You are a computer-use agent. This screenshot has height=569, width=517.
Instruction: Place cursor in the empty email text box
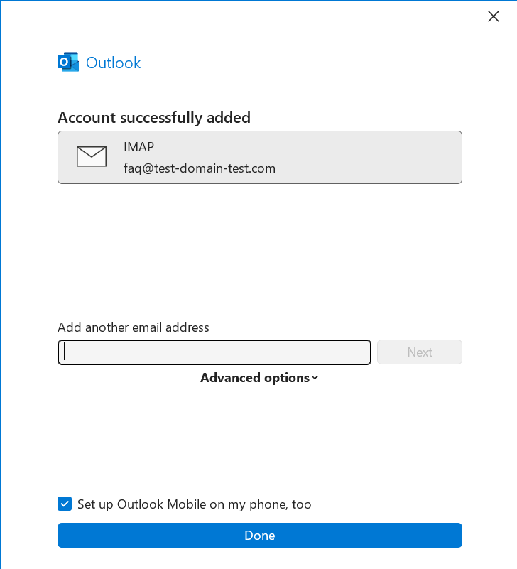(x=214, y=352)
